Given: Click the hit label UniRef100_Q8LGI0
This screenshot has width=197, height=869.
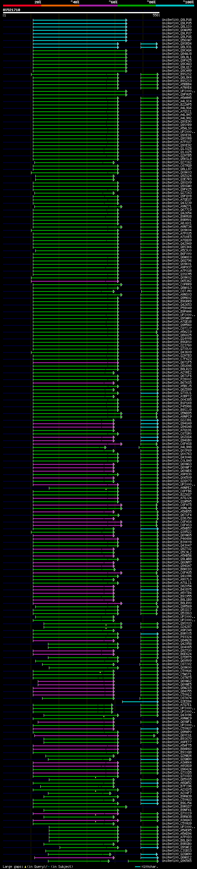Looking at the screenshot, I should [x=177, y=27].
